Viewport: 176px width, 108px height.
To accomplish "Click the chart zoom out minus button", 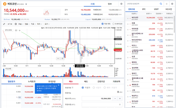I will pos(58,58).
